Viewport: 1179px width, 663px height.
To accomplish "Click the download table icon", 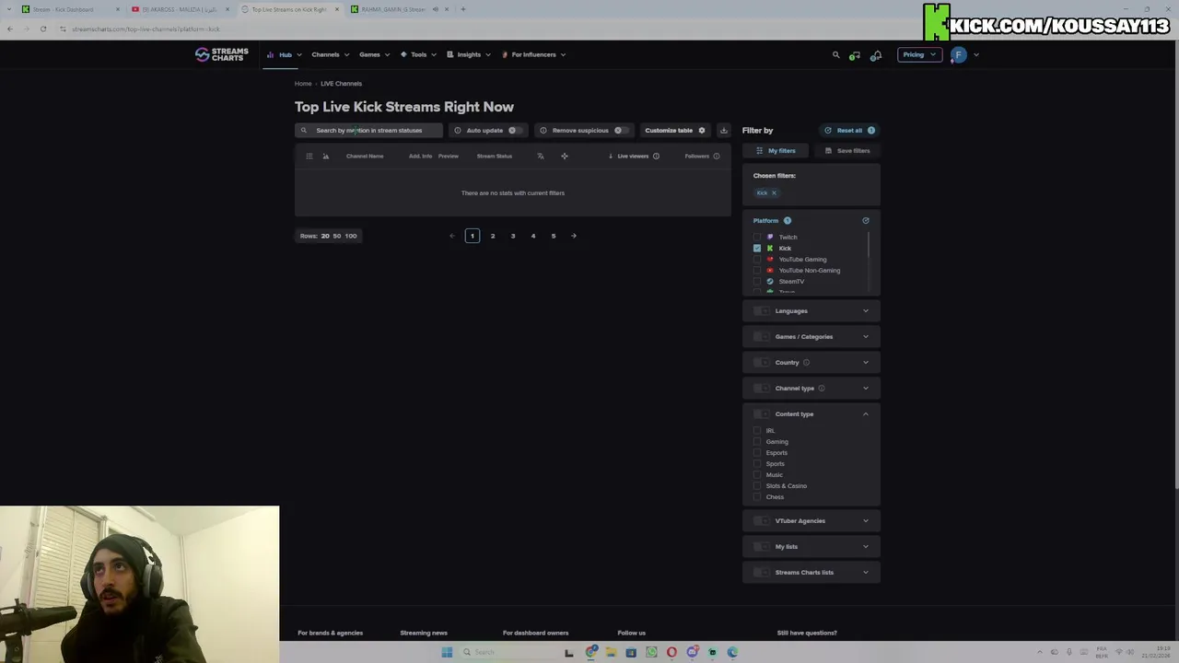I will point(723,130).
